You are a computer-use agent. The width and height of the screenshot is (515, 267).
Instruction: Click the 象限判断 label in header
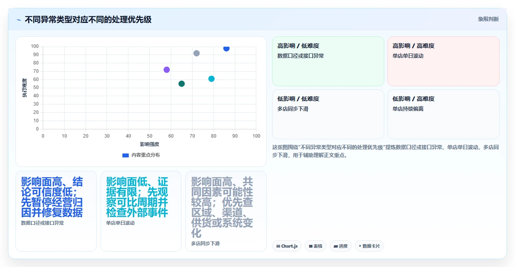pyautogui.click(x=488, y=19)
